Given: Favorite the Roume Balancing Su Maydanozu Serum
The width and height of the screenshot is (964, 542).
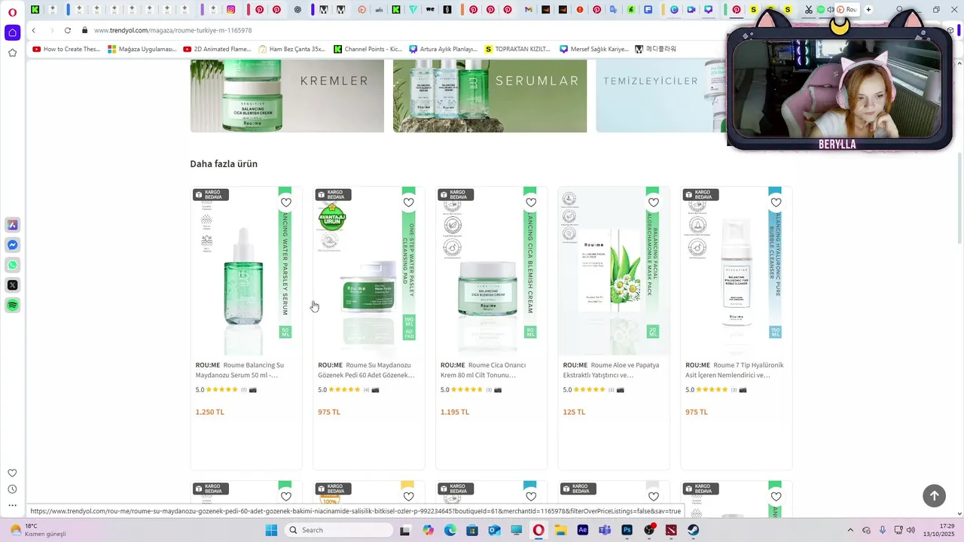Looking at the screenshot, I should coord(286,202).
